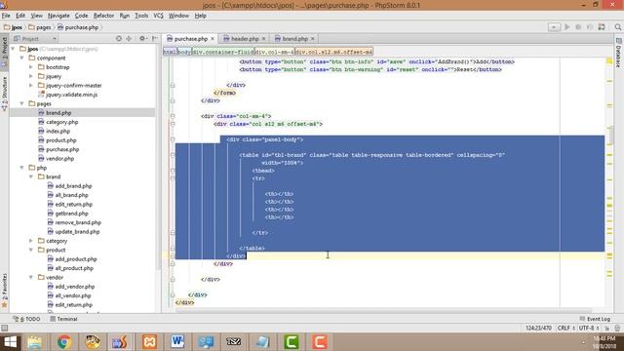This screenshot has width=624, height=351.
Task: Open the VCS menu
Action: 158,16
